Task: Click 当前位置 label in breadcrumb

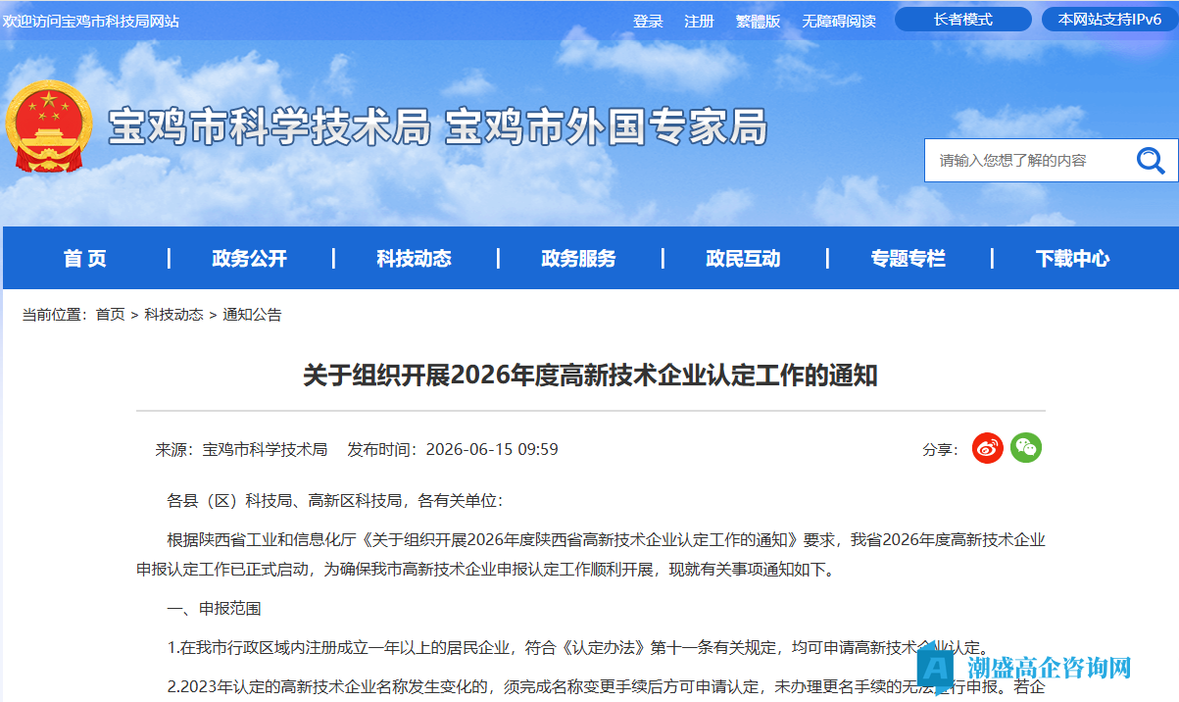Action: coord(55,315)
